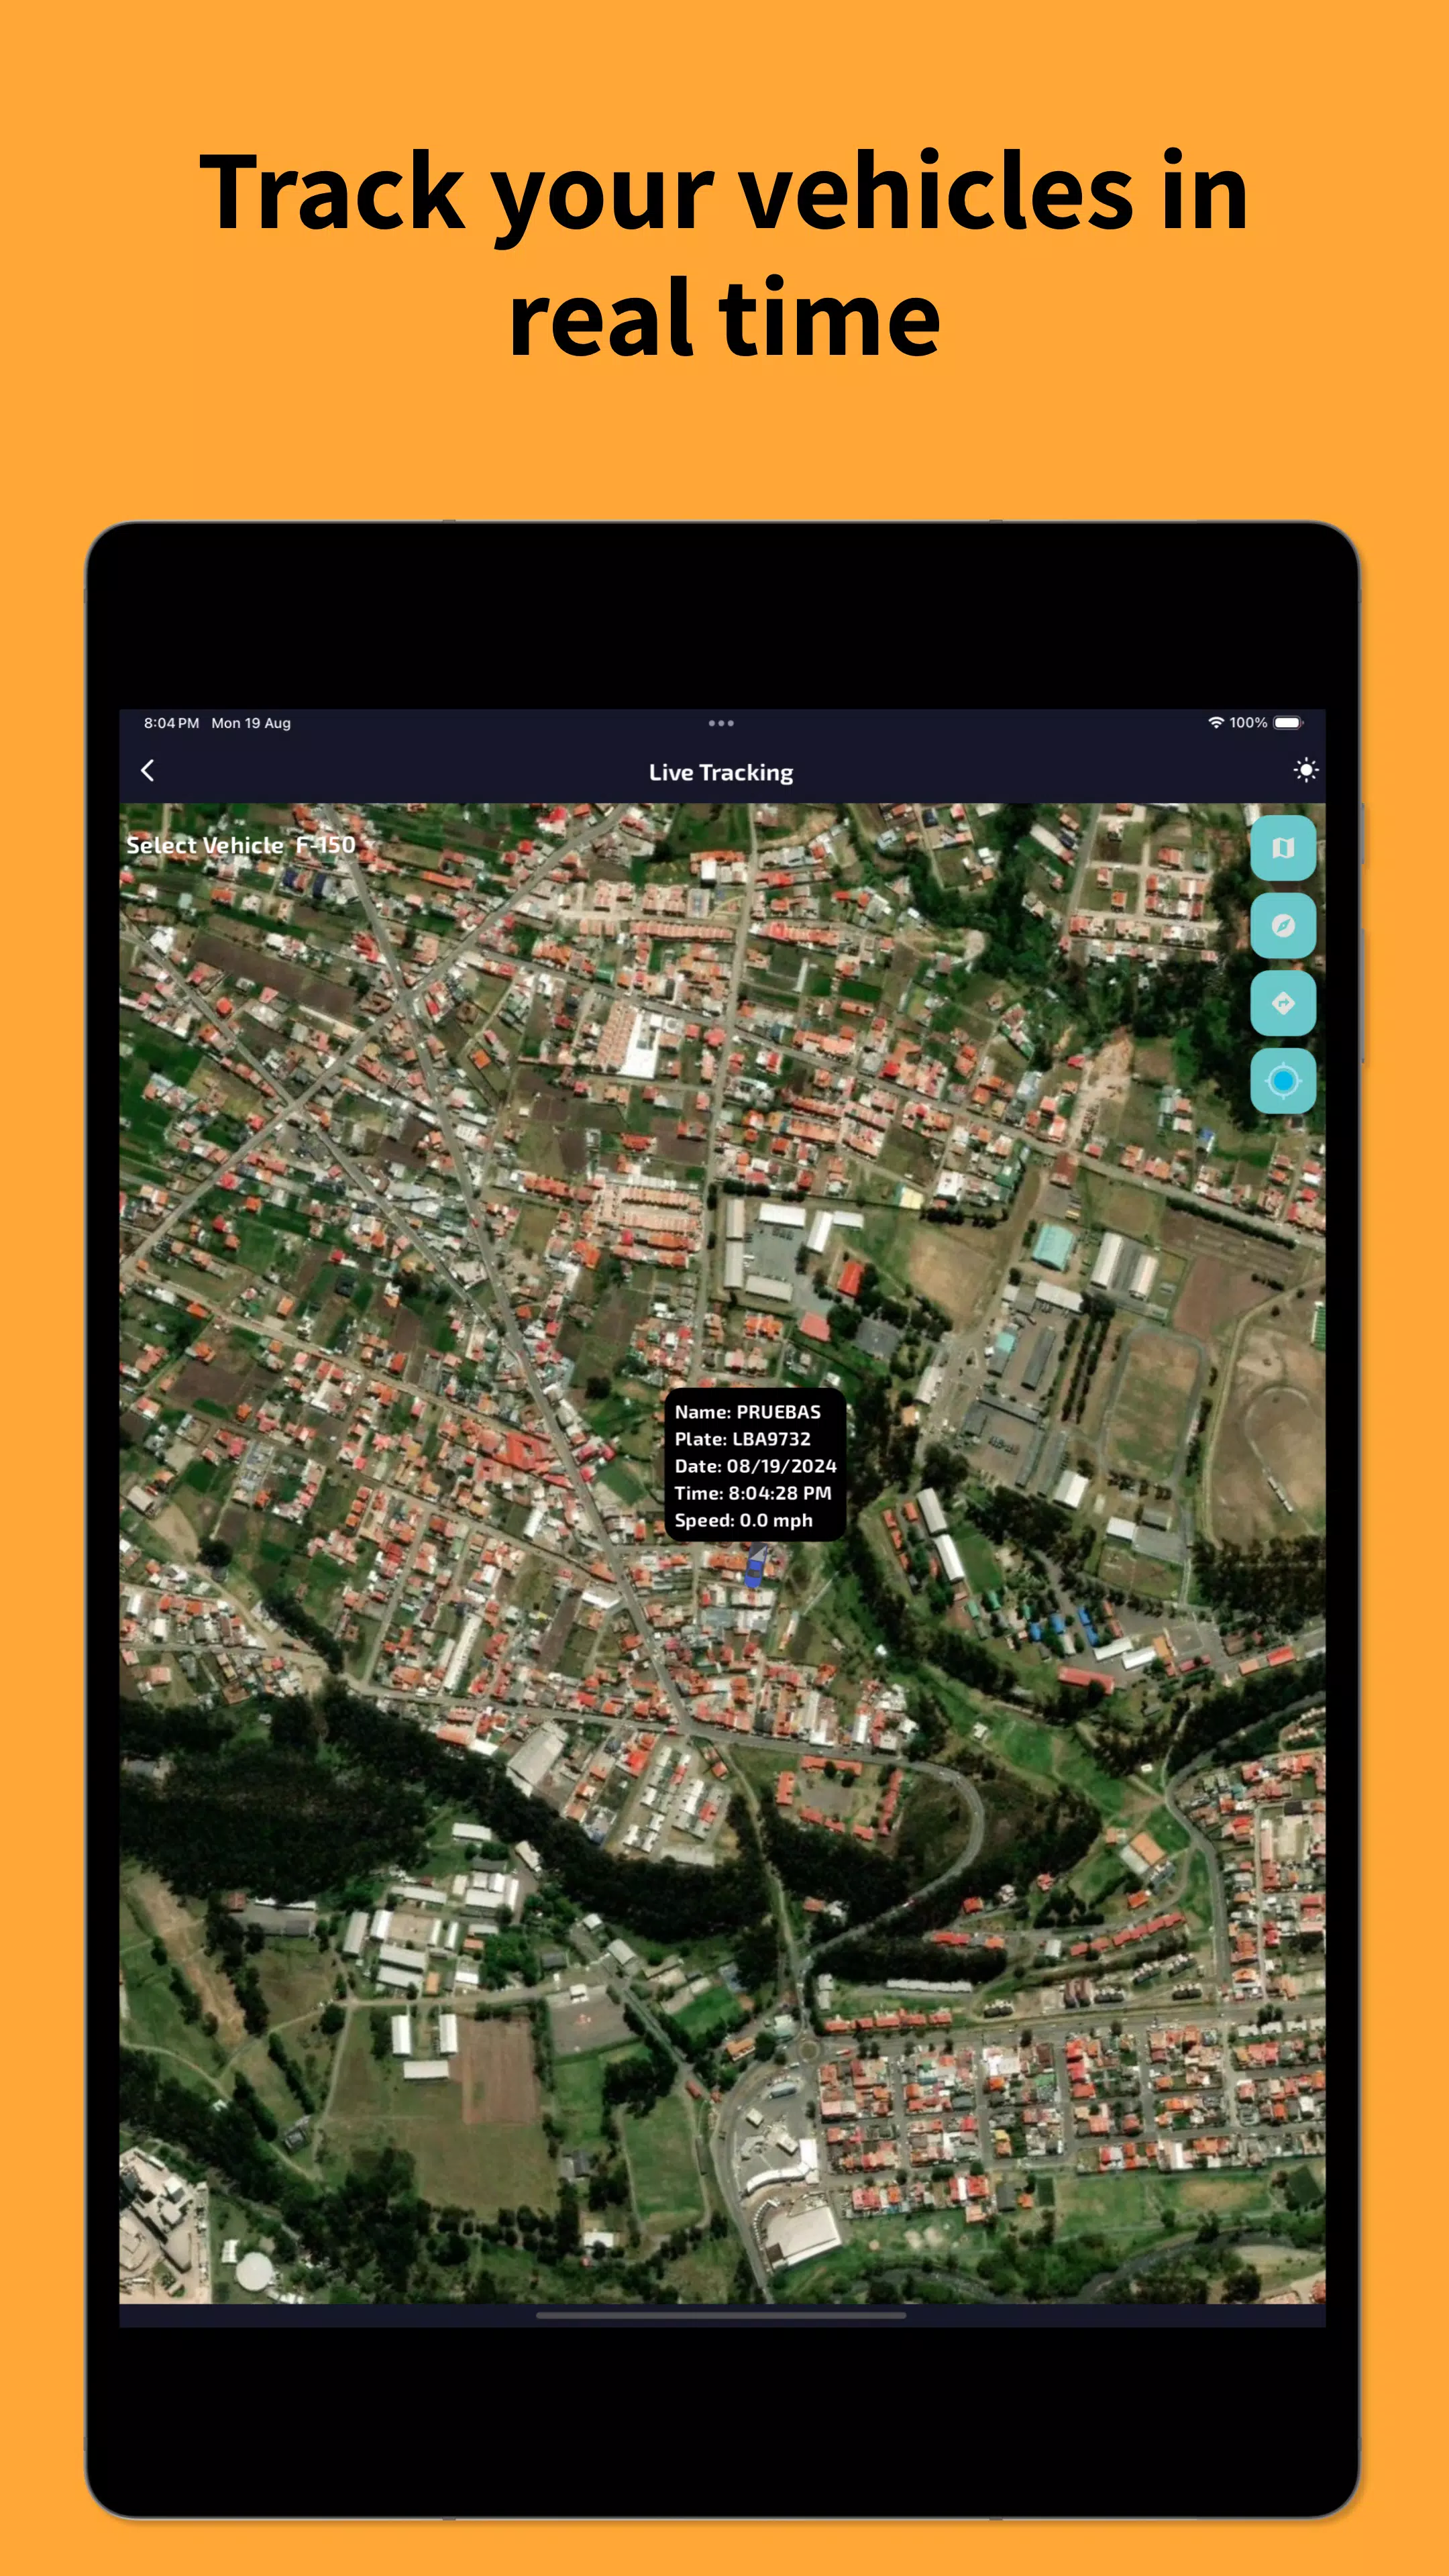Tap the battery indicator icon
The width and height of the screenshot is (1449, 2576).
coord(1288,722)
